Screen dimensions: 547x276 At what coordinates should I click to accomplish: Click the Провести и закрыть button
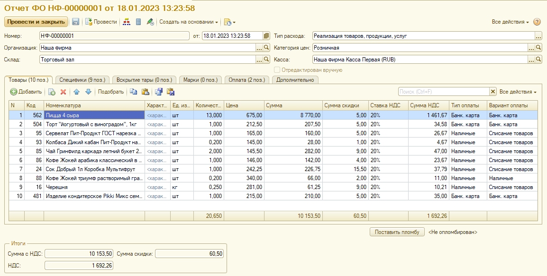point(36,22)
